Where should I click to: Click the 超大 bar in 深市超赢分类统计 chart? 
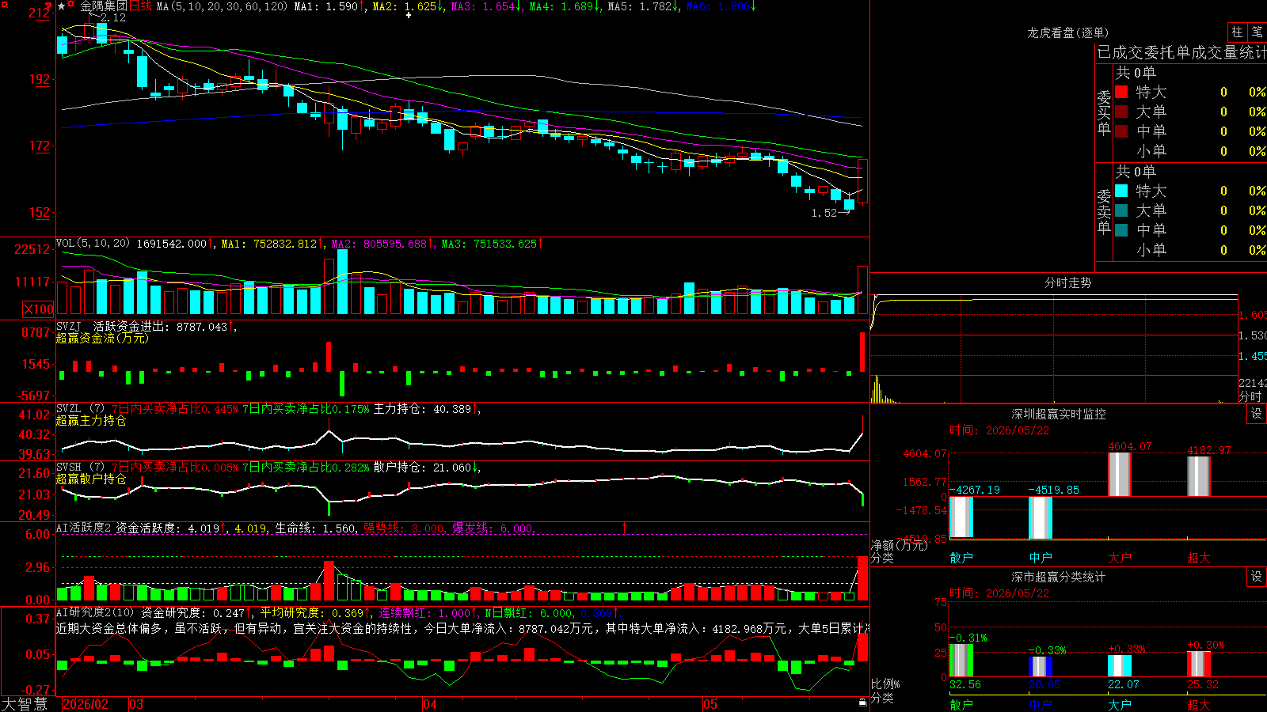(x=1199, y=664)
